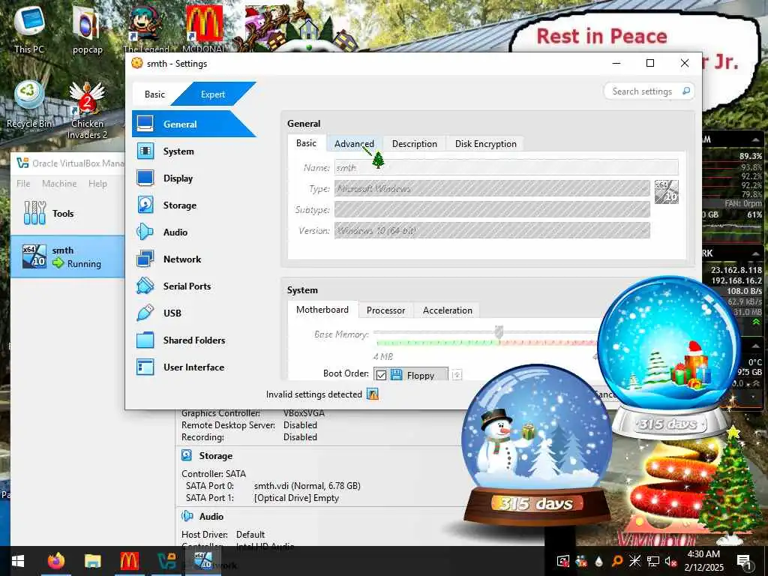Open the Type dropdown in General
Image resolution: width=768 pixels, height=576 pixels.
[492, 188]
